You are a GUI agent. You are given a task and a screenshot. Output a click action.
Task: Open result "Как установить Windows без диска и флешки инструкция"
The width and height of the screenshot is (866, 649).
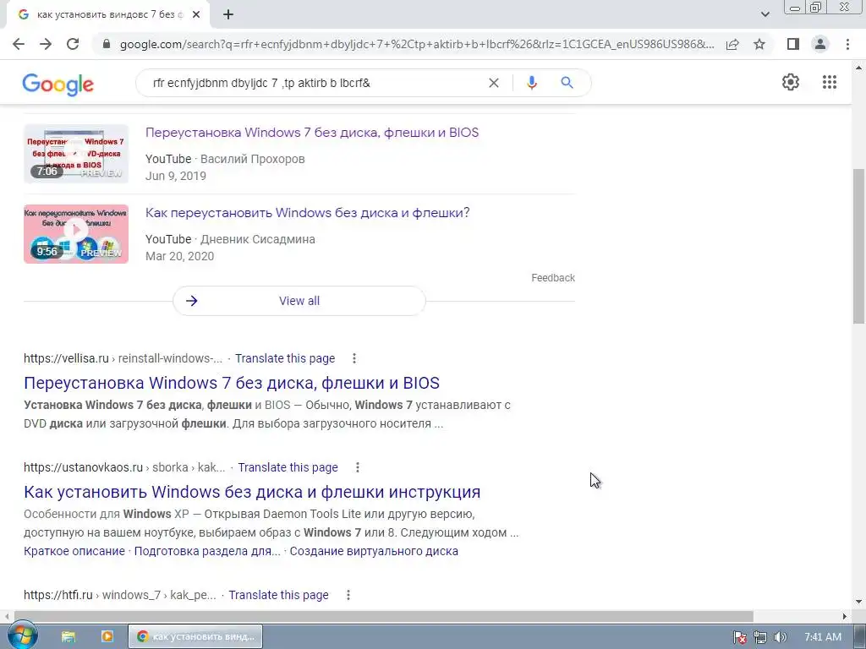[252, 492]
